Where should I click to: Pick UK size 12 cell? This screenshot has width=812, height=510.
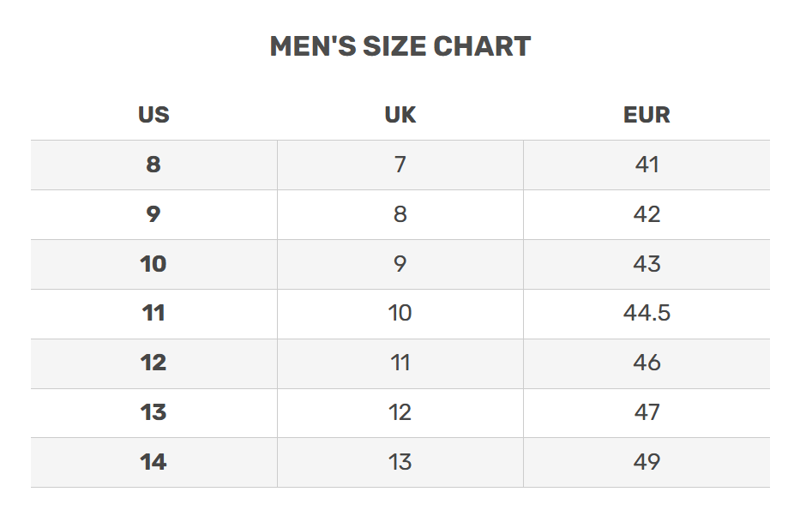point(400,413)
